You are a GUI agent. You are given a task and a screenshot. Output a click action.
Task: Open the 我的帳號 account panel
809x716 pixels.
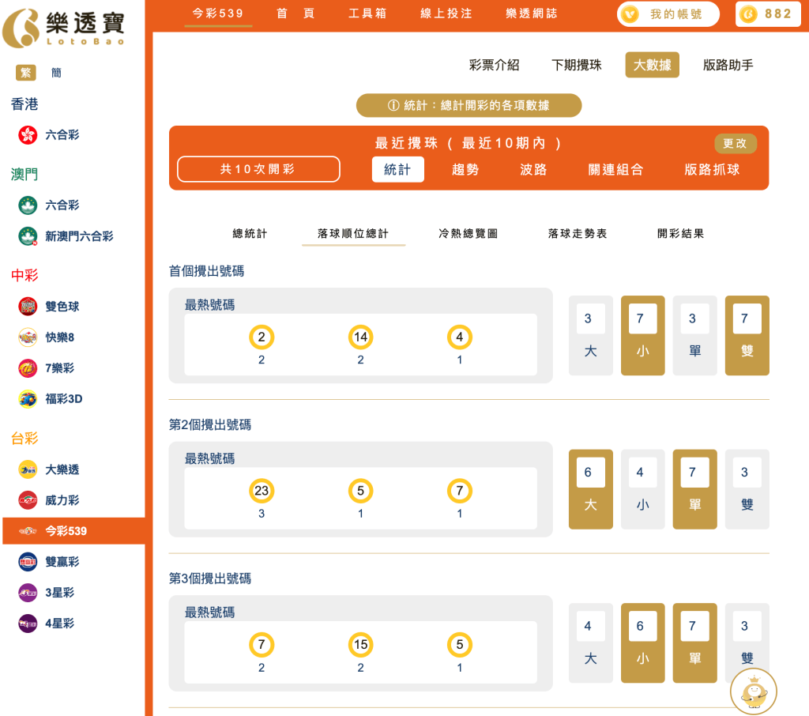pyautogui.click(x=668, y=13)
